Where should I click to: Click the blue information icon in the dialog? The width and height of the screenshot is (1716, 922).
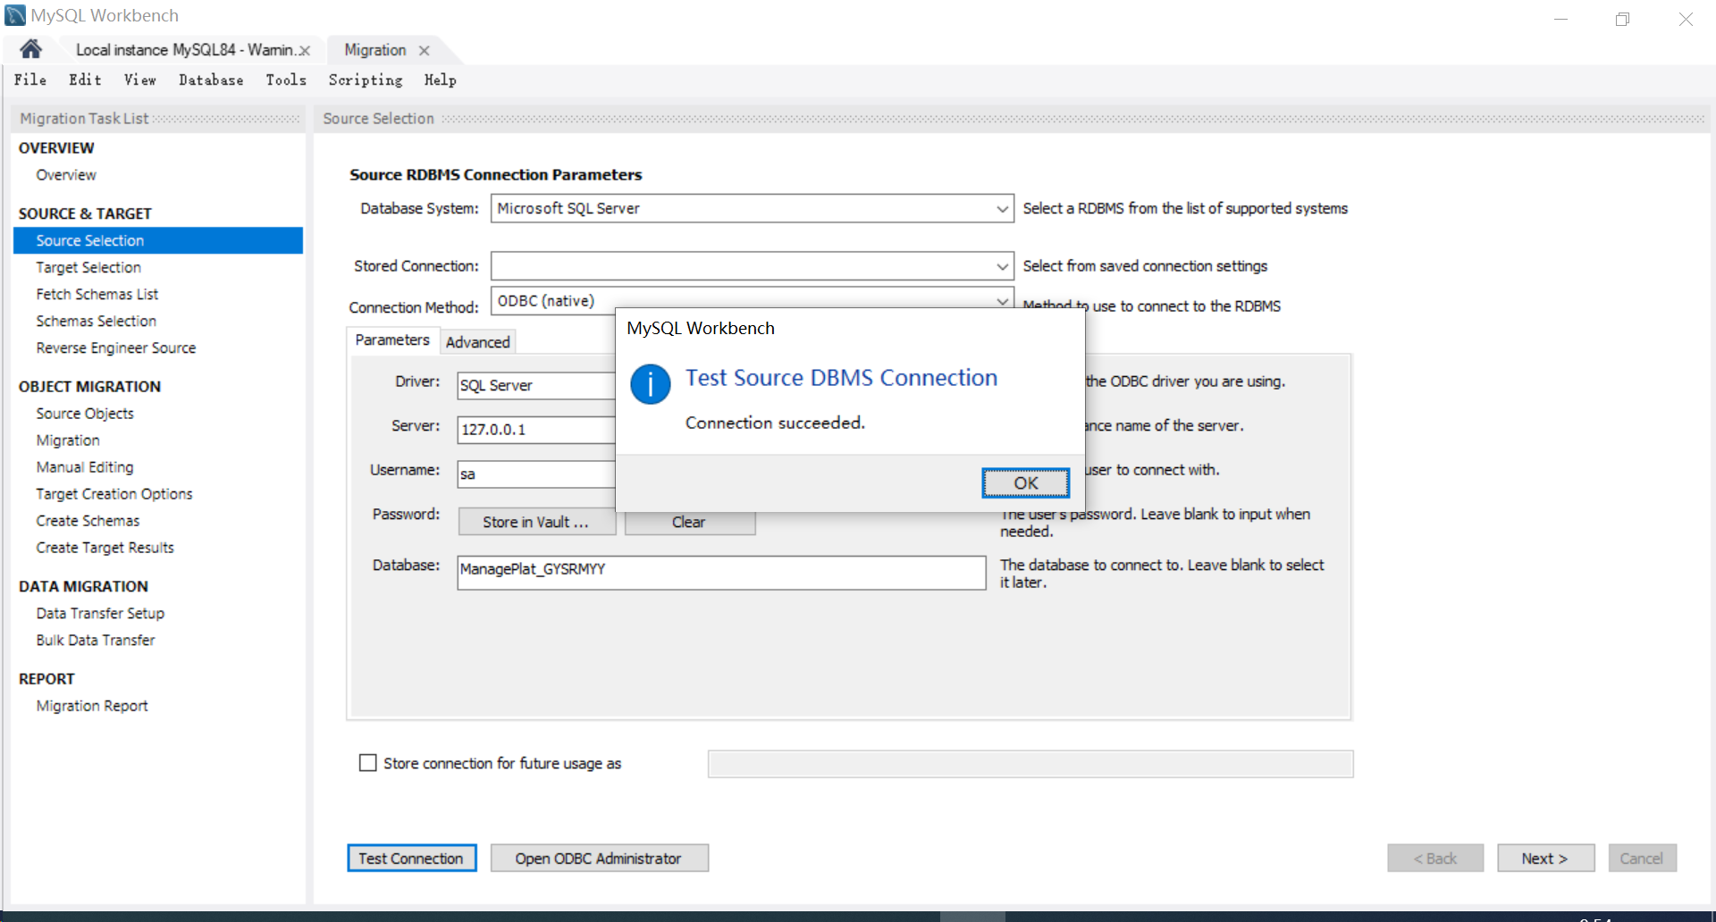click(x=650, y=384)
